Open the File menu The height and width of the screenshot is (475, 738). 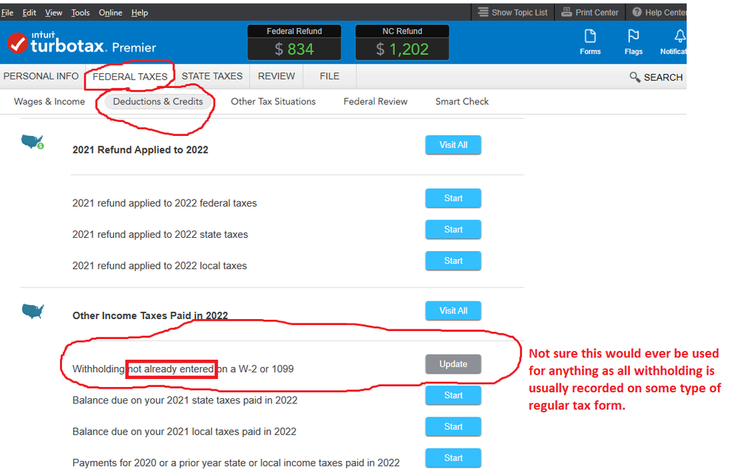(7, 13)
